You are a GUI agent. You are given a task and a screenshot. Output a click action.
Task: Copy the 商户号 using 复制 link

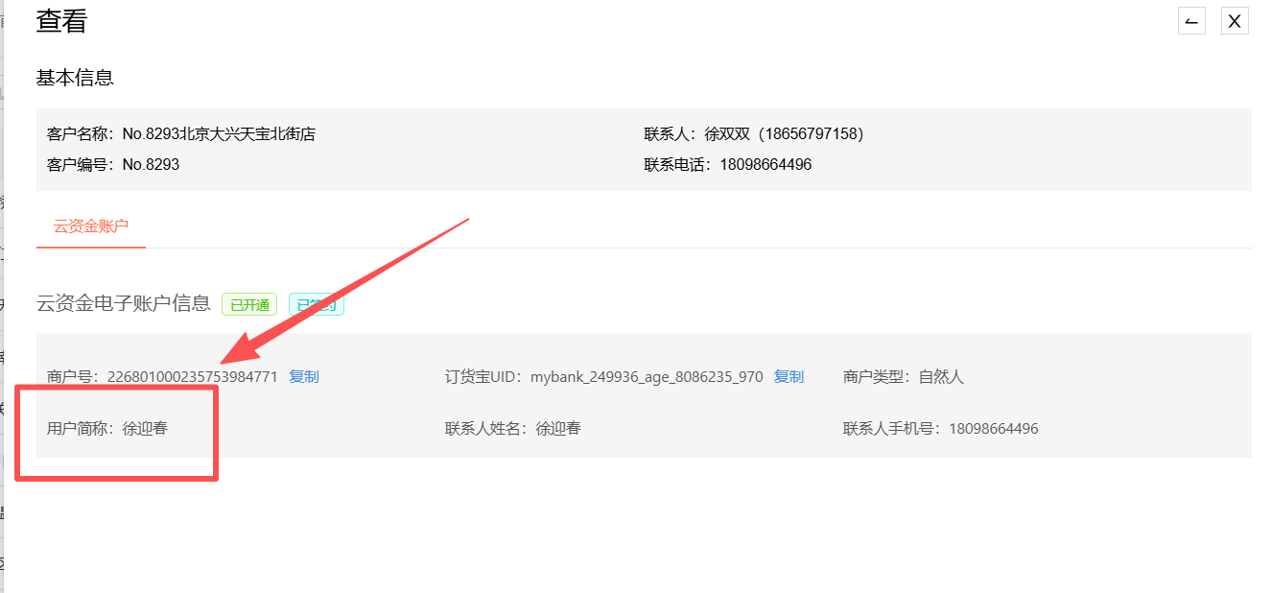[304, 377]
